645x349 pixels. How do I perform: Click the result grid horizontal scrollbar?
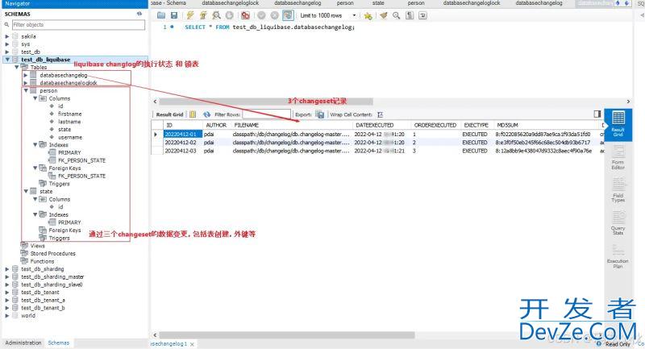click(287, 335)
